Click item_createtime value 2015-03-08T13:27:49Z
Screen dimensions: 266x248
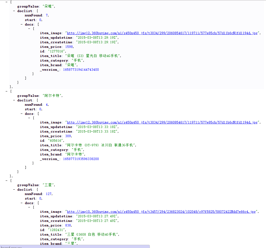point(97,221)
